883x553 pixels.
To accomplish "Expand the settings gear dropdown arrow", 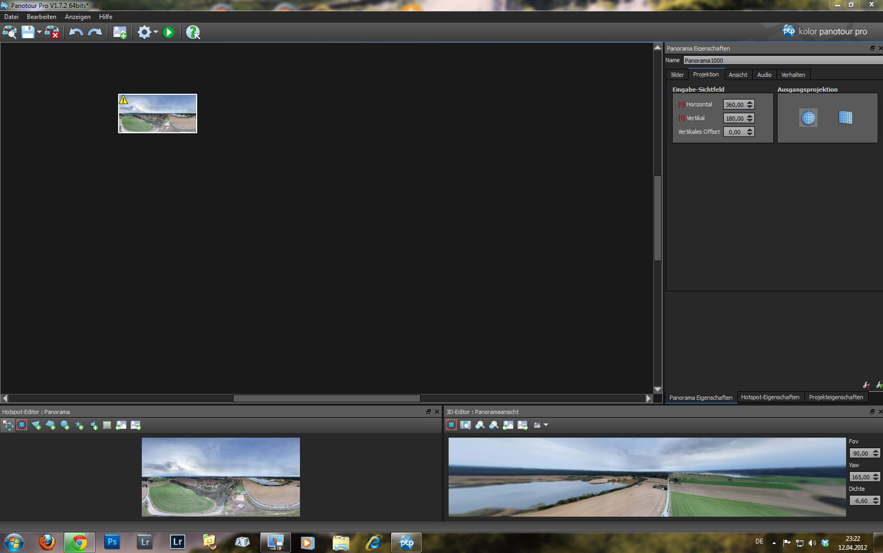I will pyautogui.click(x=156, y=33).
